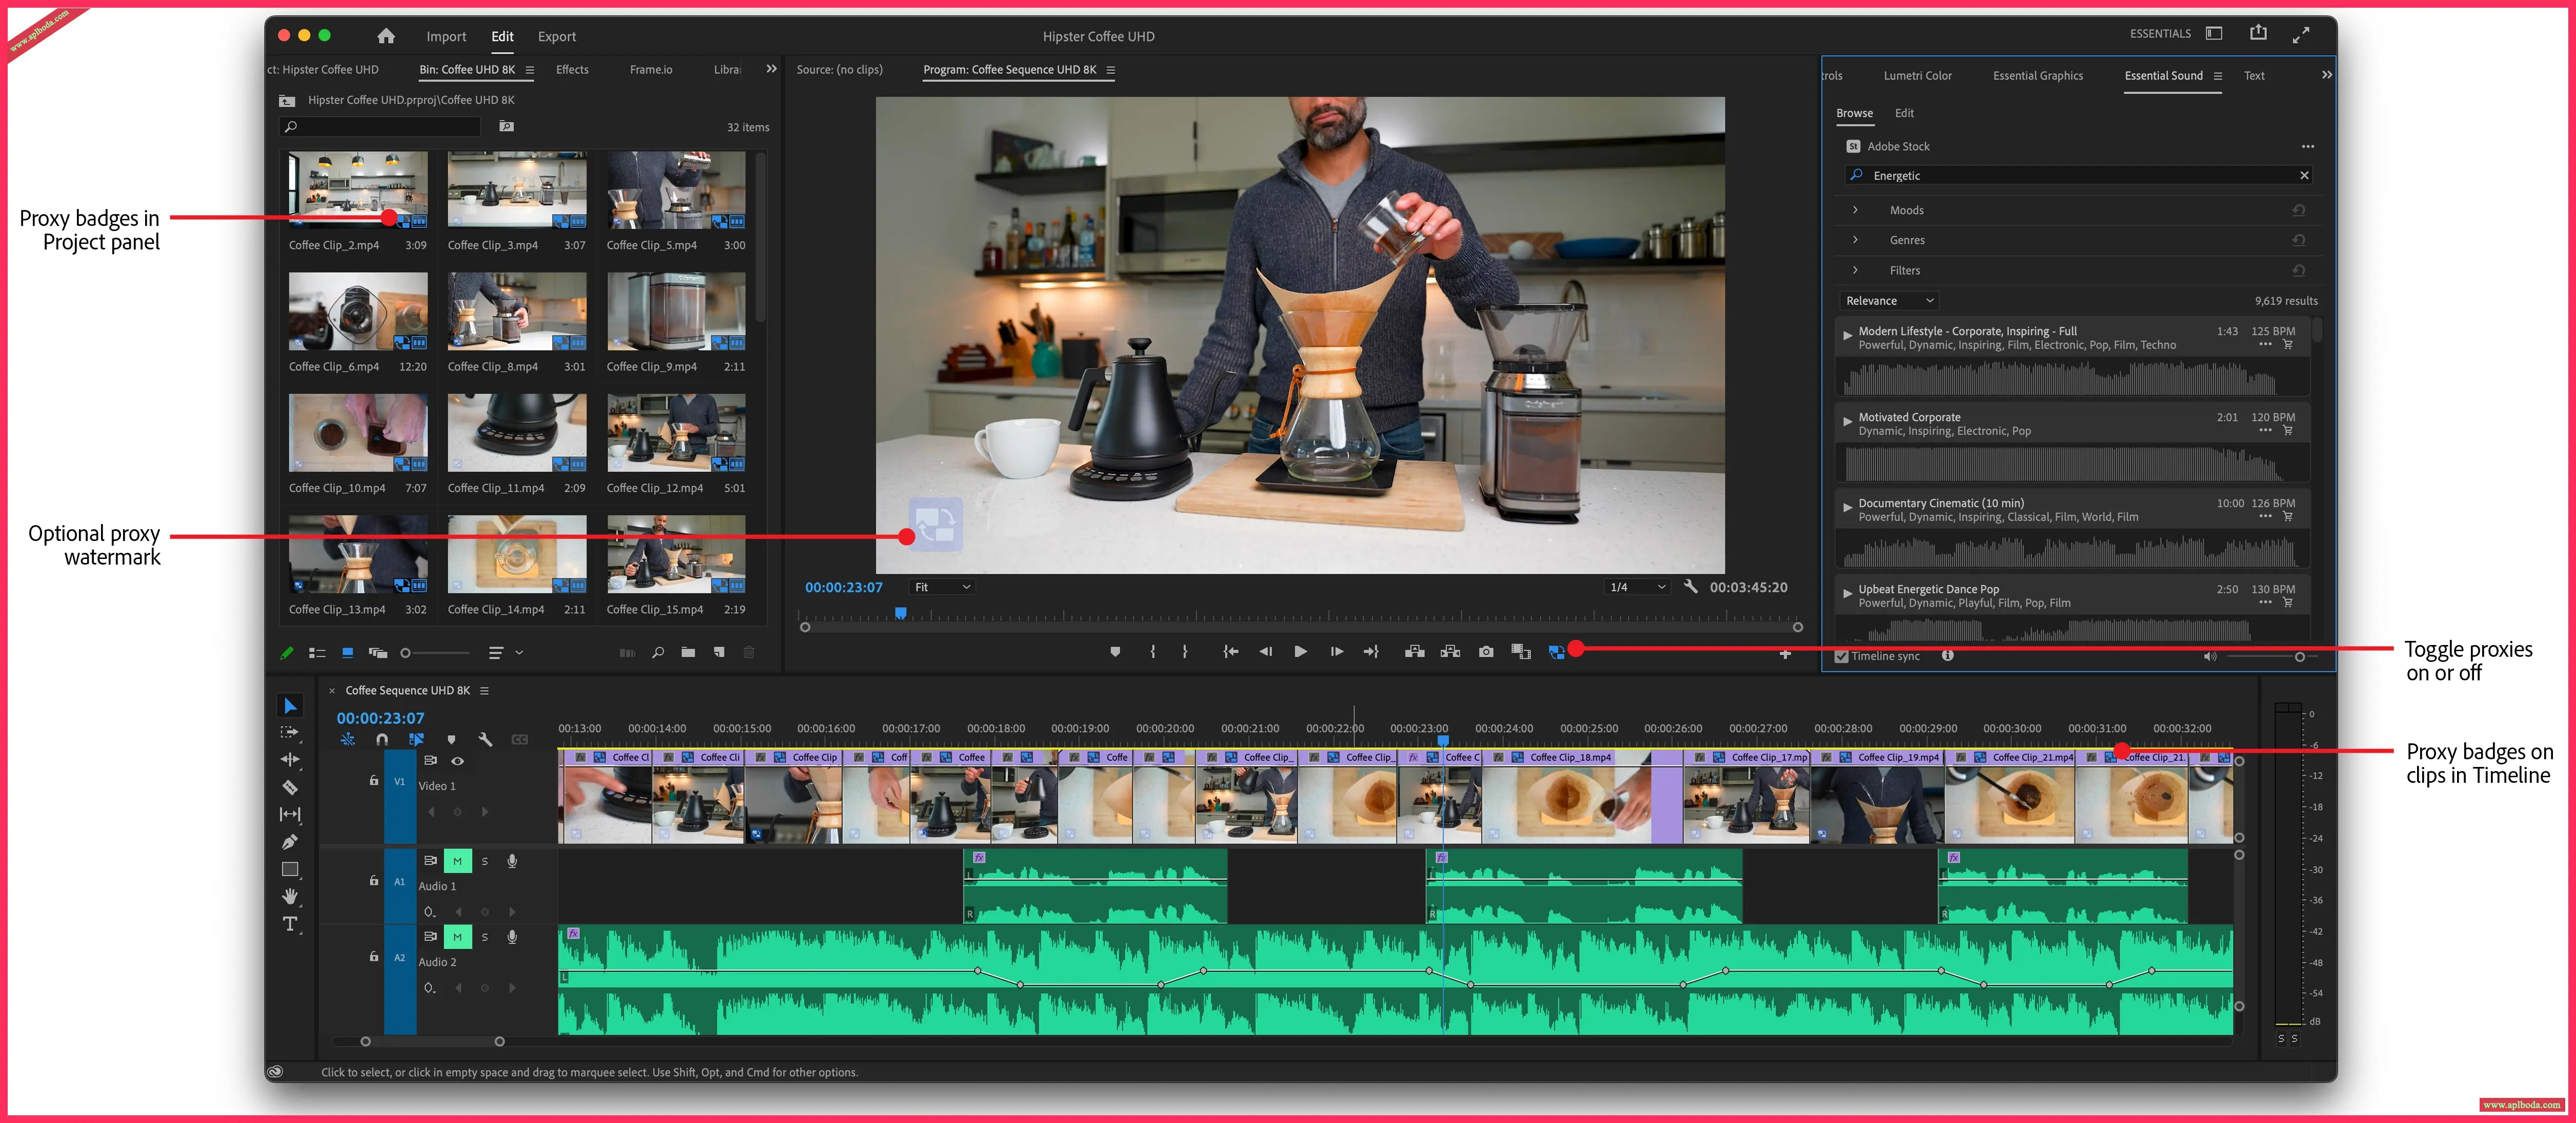Select the Pen tool in the timeline toolbar

[x=290, y=841]
